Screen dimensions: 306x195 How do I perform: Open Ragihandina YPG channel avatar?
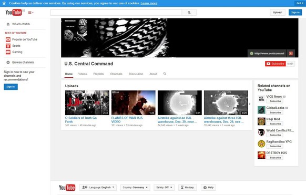click(261, 144)
